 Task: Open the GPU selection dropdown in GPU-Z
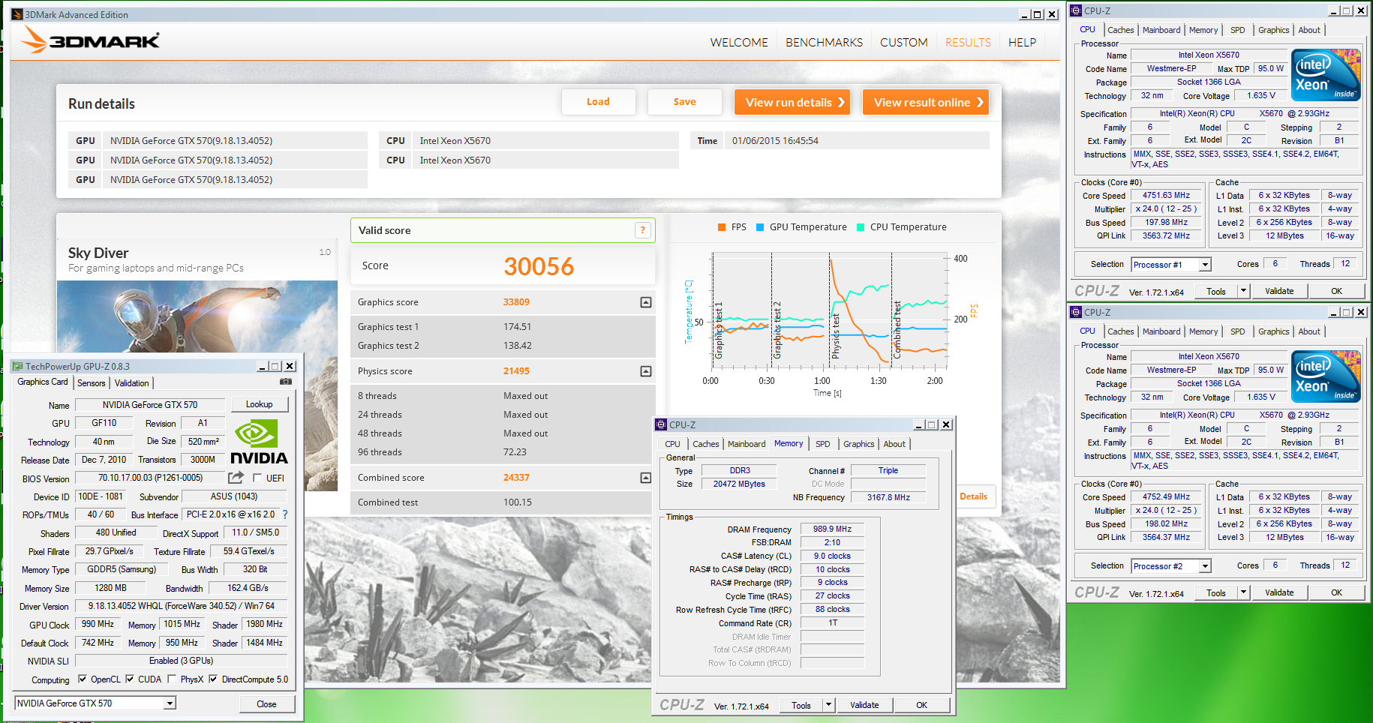pos(170,703)
